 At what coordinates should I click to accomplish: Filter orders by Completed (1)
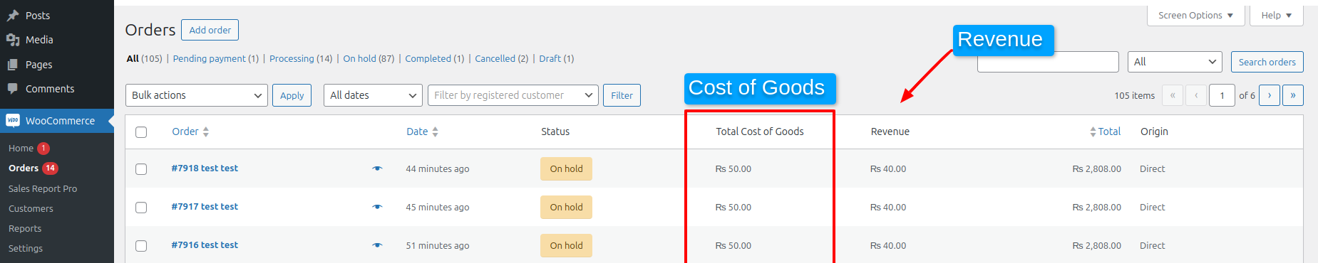tap(435, 58)
